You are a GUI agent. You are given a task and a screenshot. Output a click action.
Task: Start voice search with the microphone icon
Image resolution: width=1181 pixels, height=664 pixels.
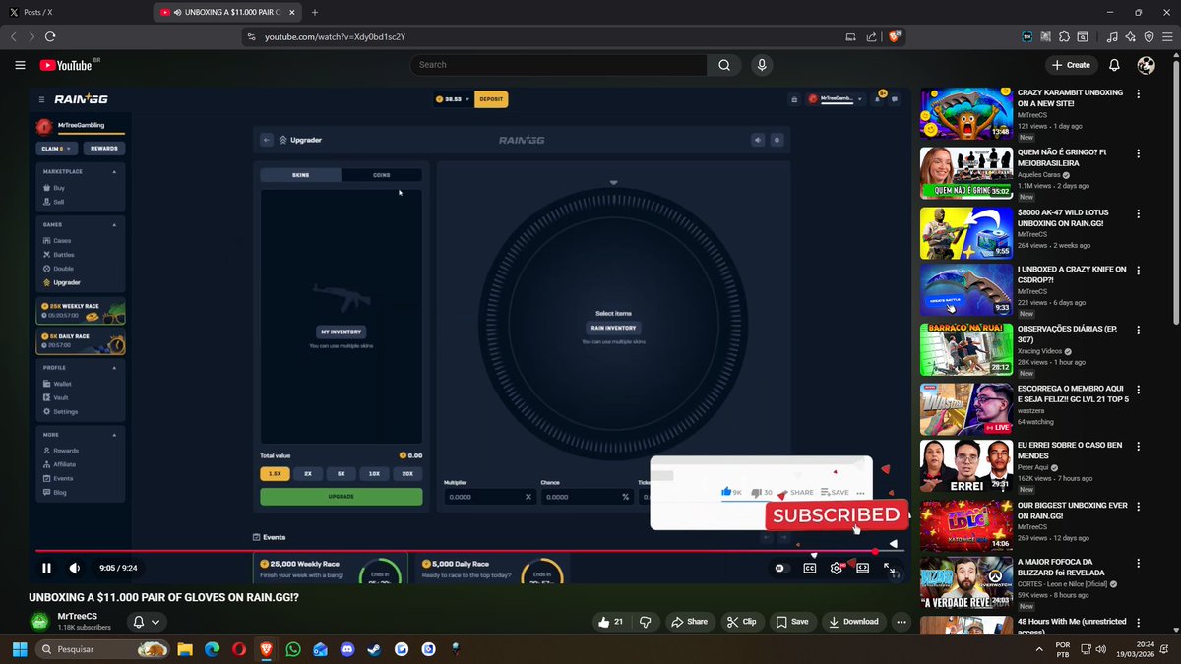coord(761,65)
